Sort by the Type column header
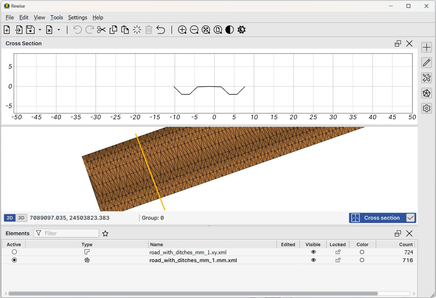 87,245
